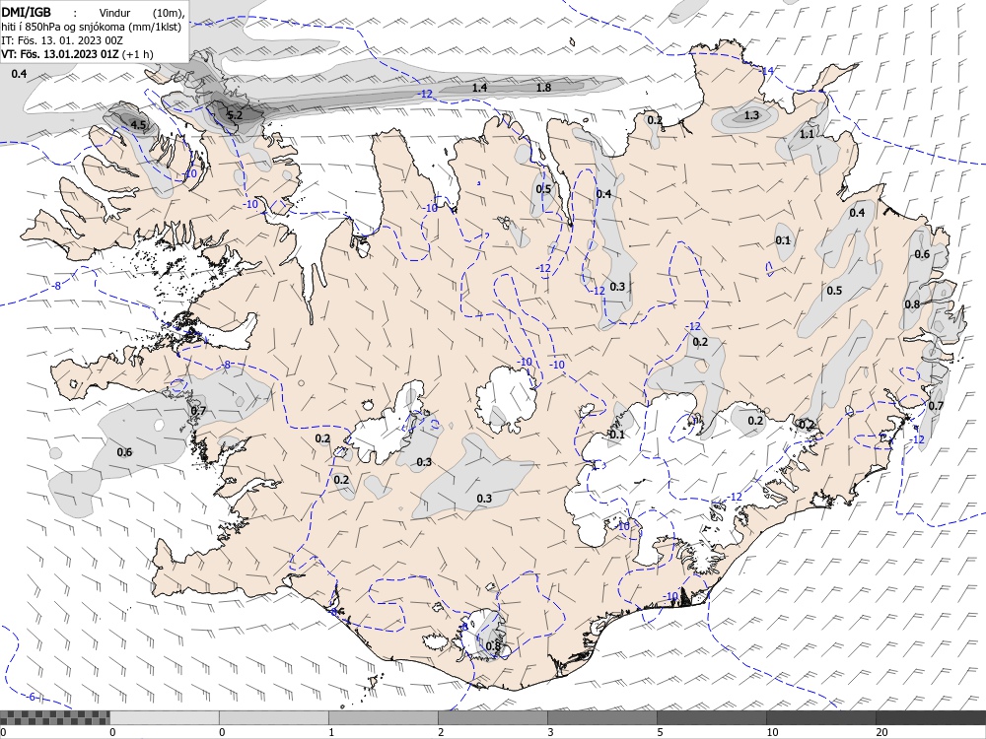Viewport: 986px width, 739px height.
Task: Click the 'hiti í 850hPa og snjókoma' description line
Action: [91, 27]
